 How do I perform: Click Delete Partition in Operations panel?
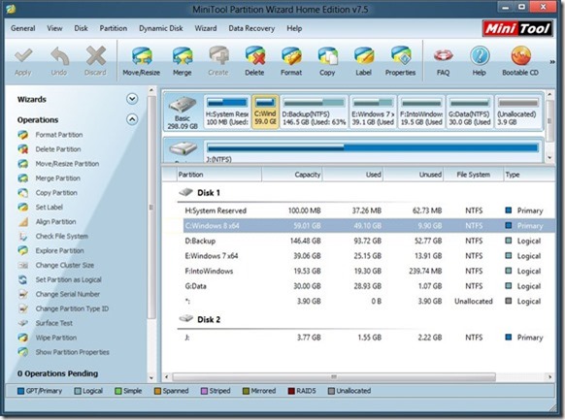(x=58, y=149)
